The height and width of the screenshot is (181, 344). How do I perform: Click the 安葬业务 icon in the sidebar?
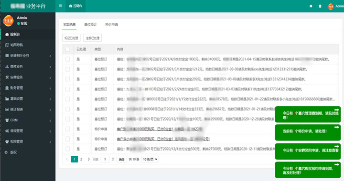click(7, 77)
